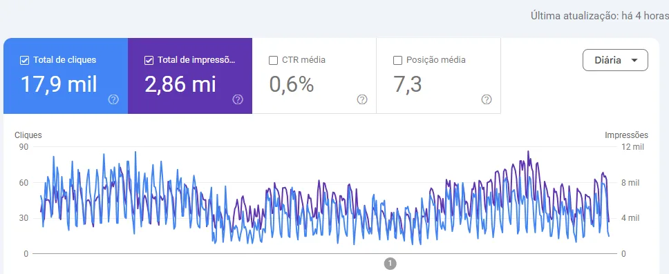Click the 8 mil axis value
Screen dimensions: 669x274
click(x=630, y=183)
